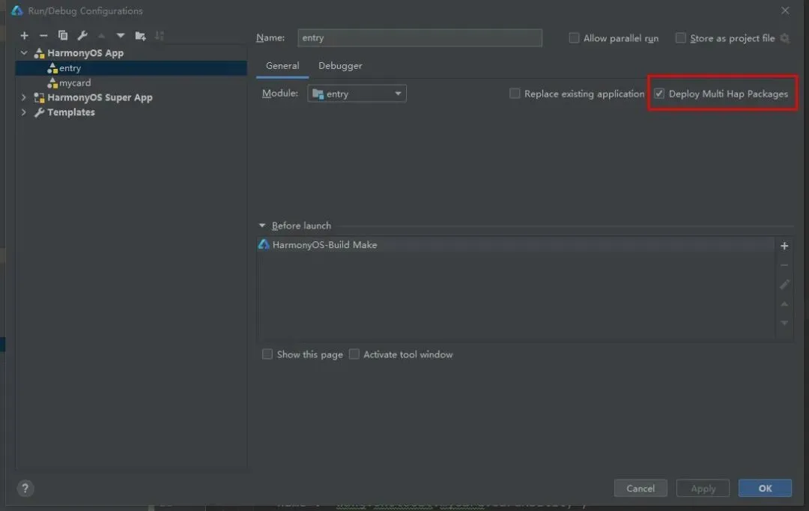Image resolution: width=809 pixels, height=511 pixels.
Task: Copy the selected configuration
Action: [x=63, y=36]
